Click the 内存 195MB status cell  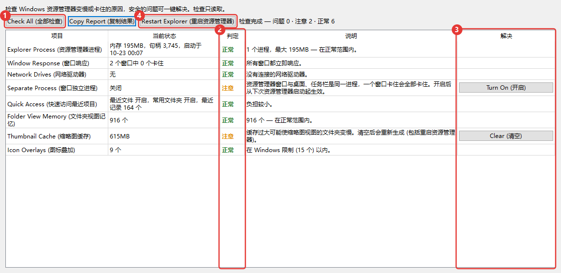[x=164, y=49]
